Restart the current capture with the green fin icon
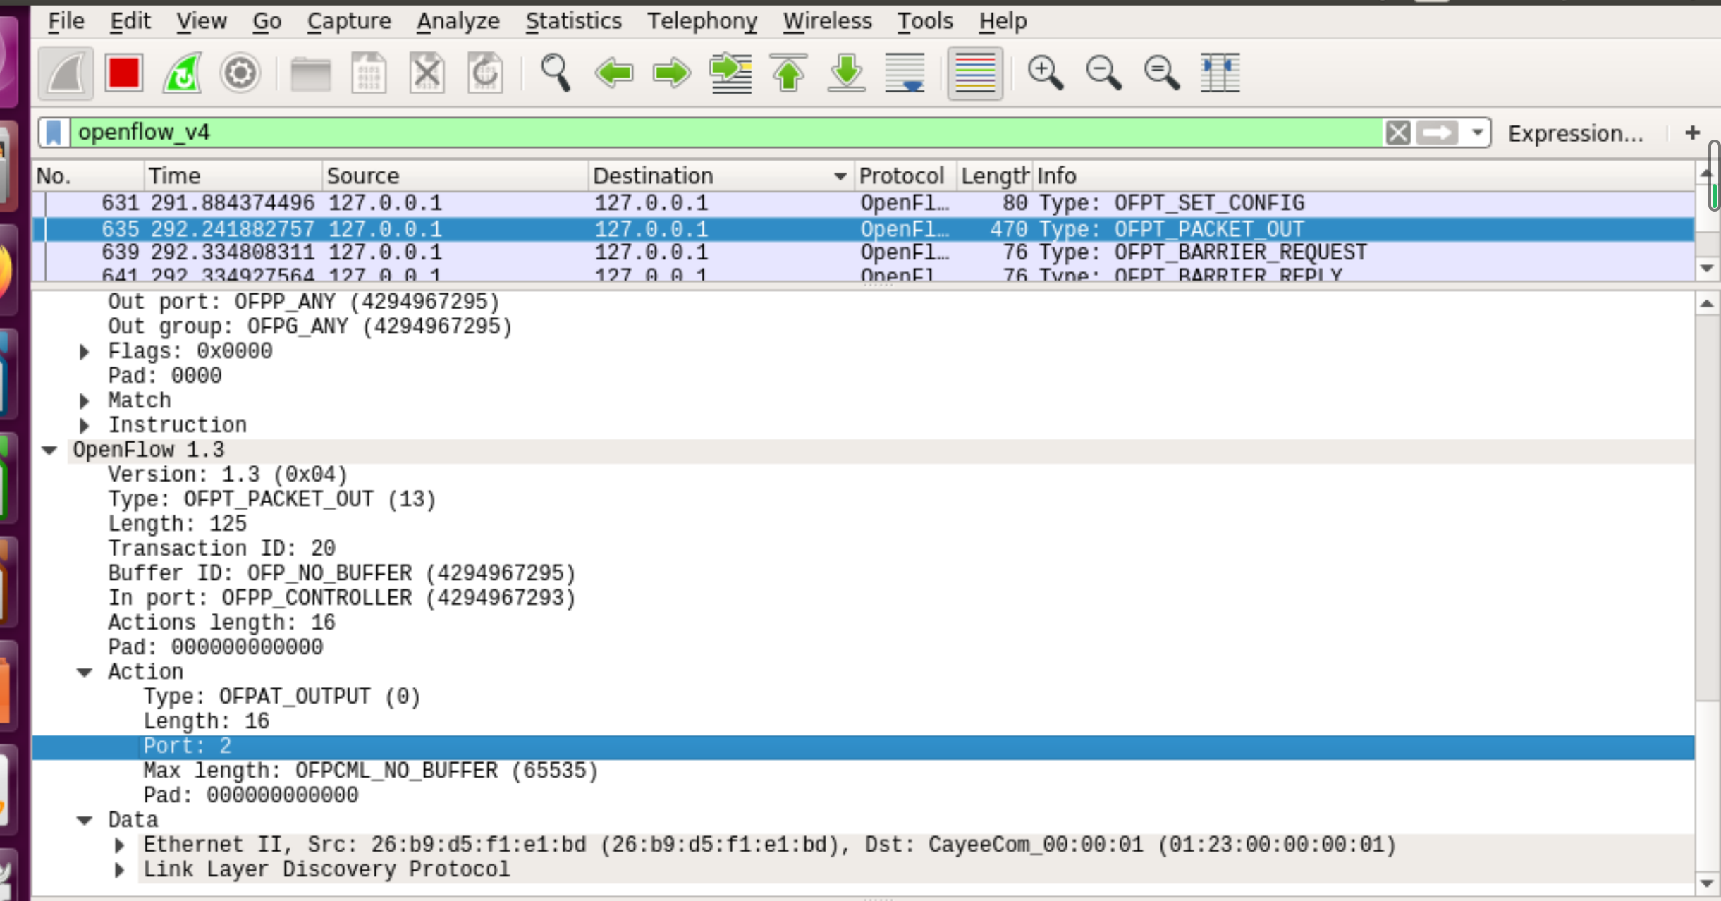The image size is (1721, 901). 182,73
